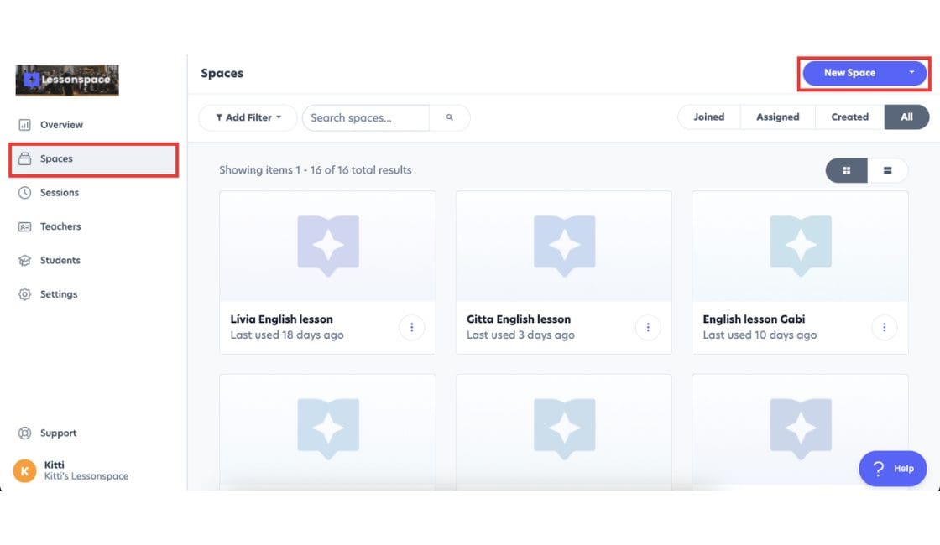Click Kitti's orange profile avatar

24,470
